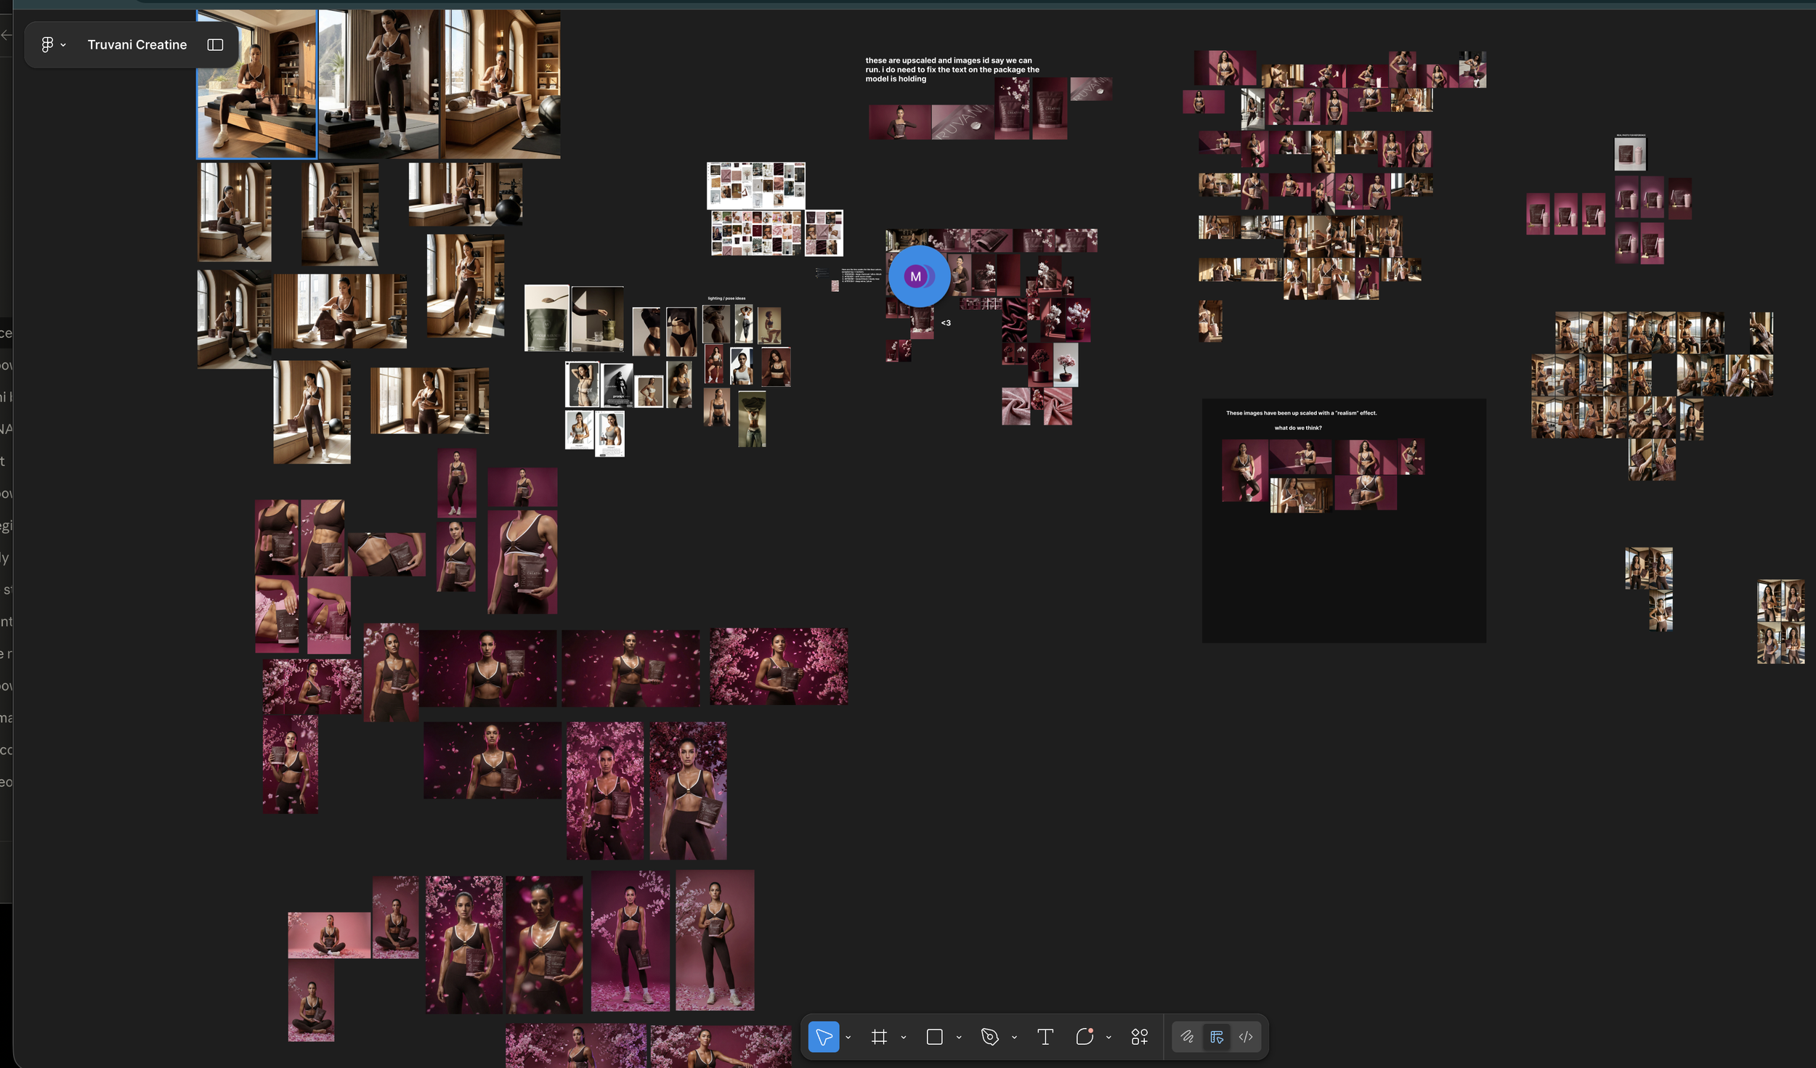Screen dimensions: 1816x1068
Task: Switch to Design mode
Action: pos(1217,1037)
